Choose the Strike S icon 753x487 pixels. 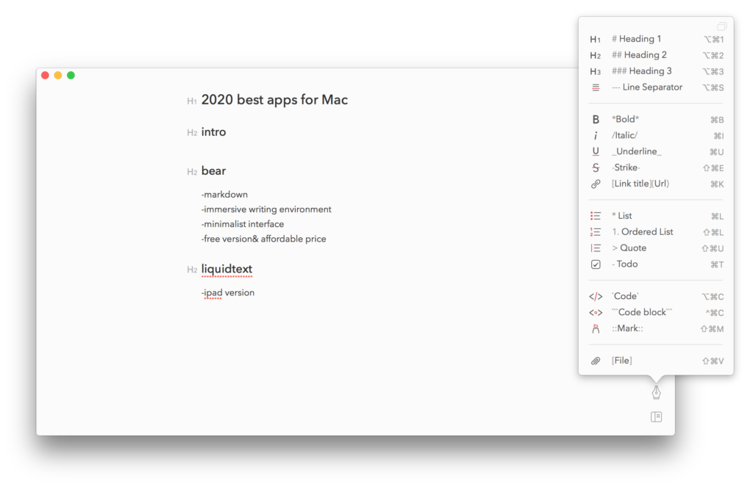tap(596, 168)
